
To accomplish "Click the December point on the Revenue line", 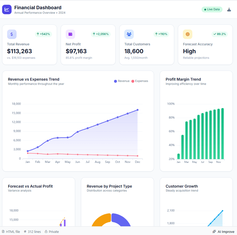I will coord(137,110).
